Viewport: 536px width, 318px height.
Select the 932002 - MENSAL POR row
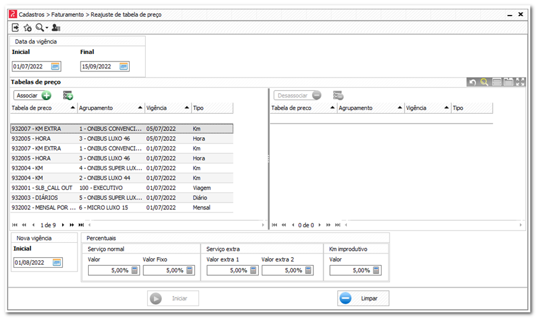122,208
